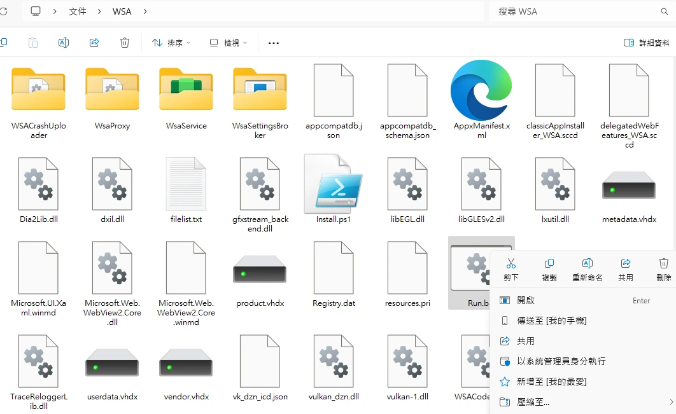This screenshot has width=676, height=414.
Task: Click the Delete (刪除) trash icon in context menu
Action: click(x=663, y=263)
